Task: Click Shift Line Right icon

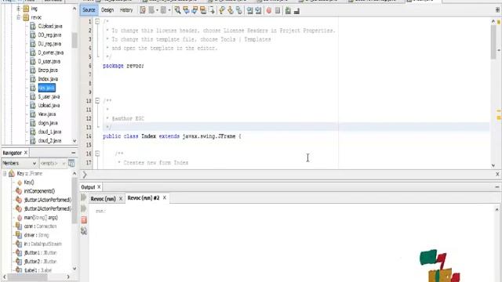Action: pyautogui.click(x=258, y=10)
